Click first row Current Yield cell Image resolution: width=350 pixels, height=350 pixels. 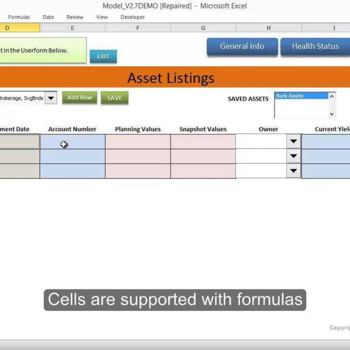tap(326, 141)
